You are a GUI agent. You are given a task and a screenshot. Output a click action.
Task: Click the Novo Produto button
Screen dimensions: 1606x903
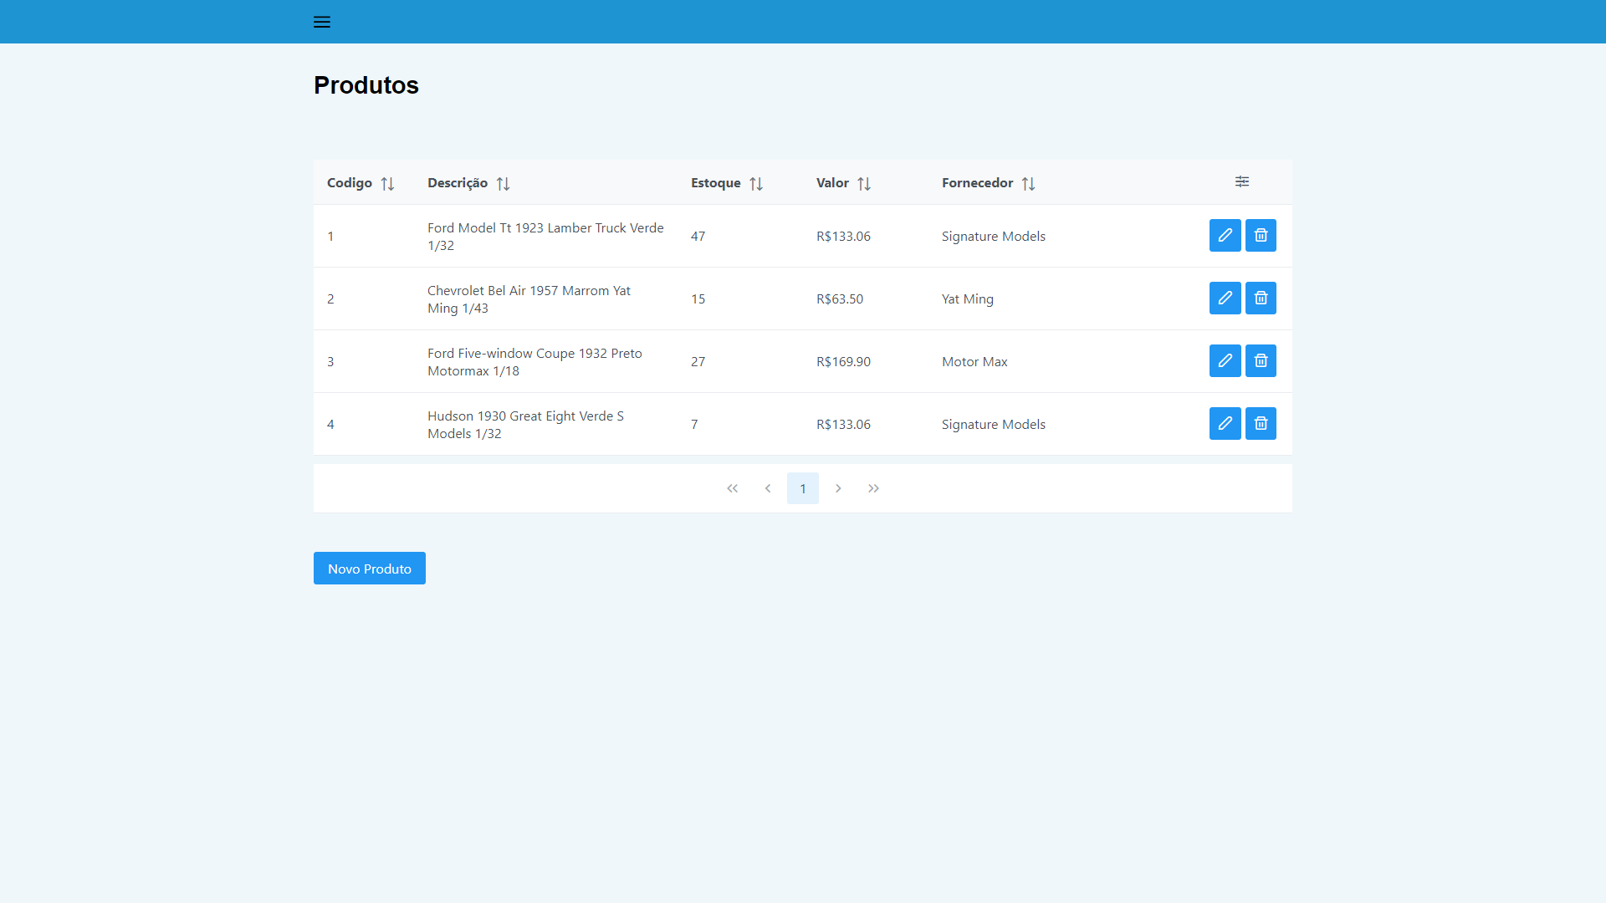point(370,569)
